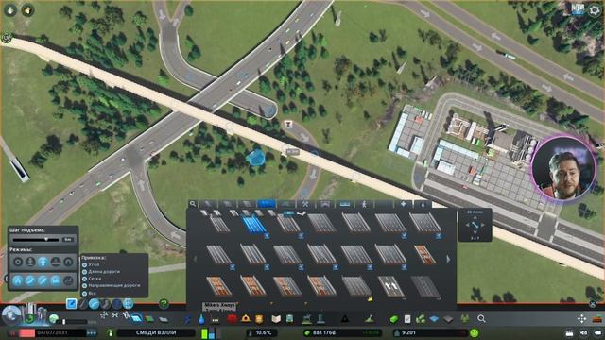Screen dimensions: 605x340
Task: Select the highlighted blue road thumbnail
Action: (253, 225)
